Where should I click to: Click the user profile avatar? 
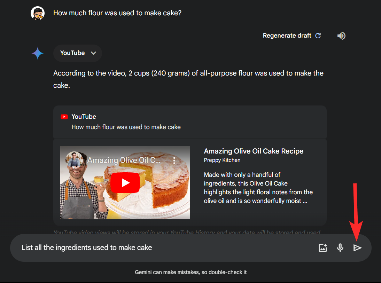38,13
